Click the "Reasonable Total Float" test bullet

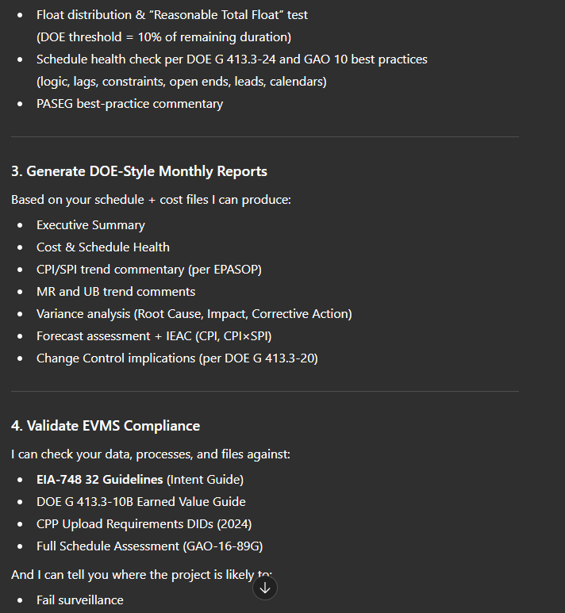(171, 15)
